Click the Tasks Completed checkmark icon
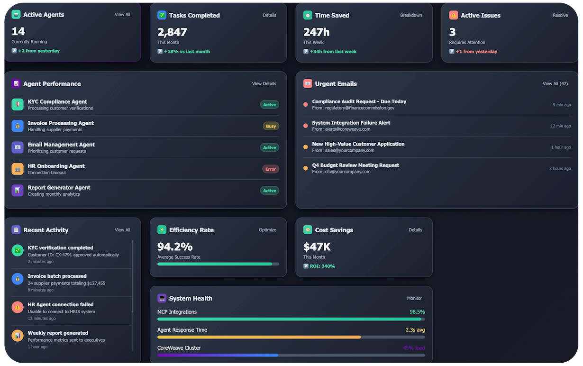This screenshot has height=366, width=583. [161, 15]
